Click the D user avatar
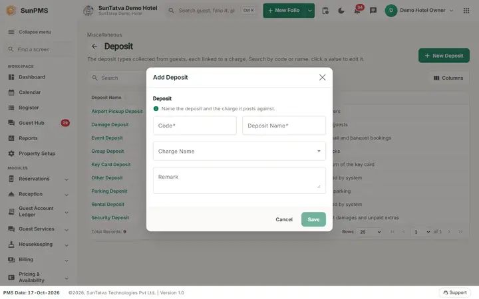The width and height of the screenshot is (479, 299). pos(391,11)
